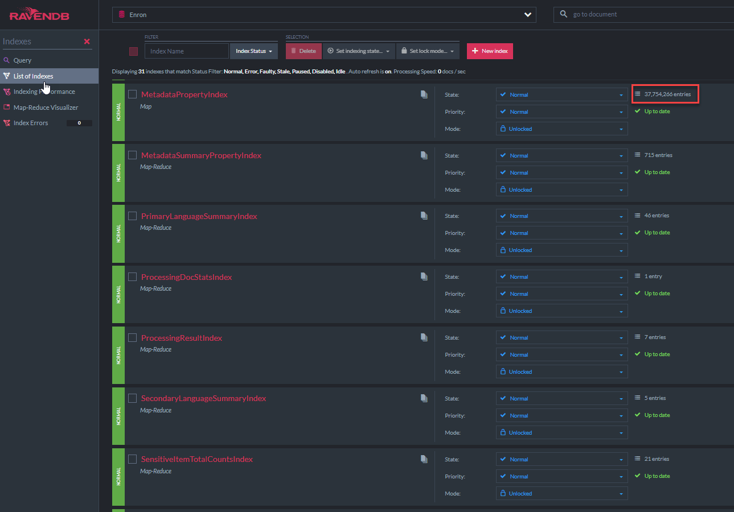Click the copy icon for PrimaryLanguageSummaryIndex
Viewport: 734px width, 512px height.
click(x=424, y=216)
